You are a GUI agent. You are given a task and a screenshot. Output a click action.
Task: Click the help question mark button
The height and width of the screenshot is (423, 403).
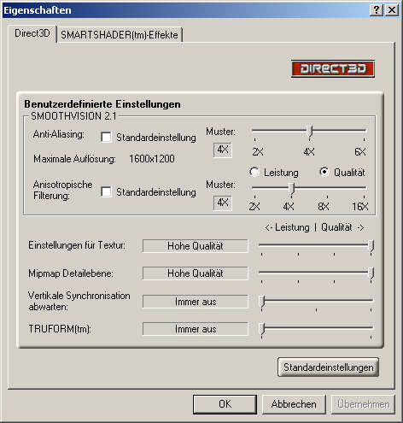[x=377, y=10]
